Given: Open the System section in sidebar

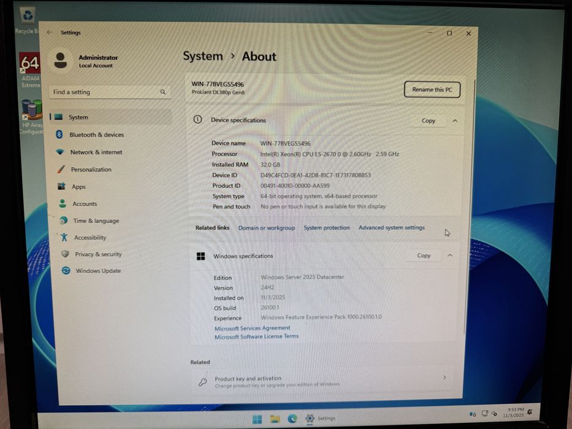Looking at the screenshot, I should pyautogui.click(x=110, y=117).
